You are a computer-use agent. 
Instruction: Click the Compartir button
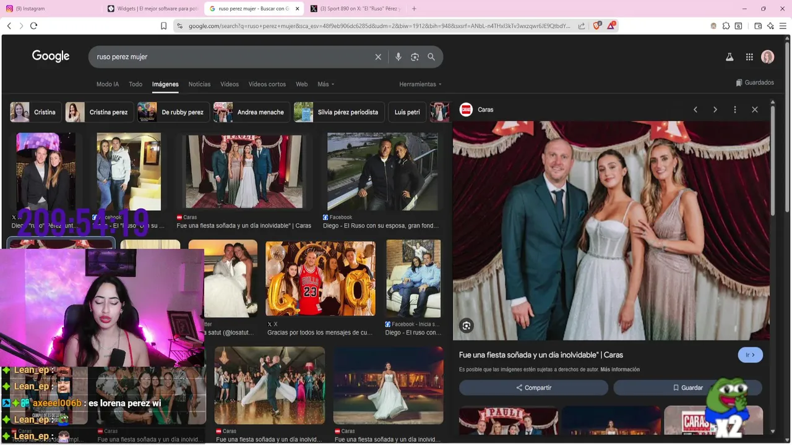coord(533,388)
